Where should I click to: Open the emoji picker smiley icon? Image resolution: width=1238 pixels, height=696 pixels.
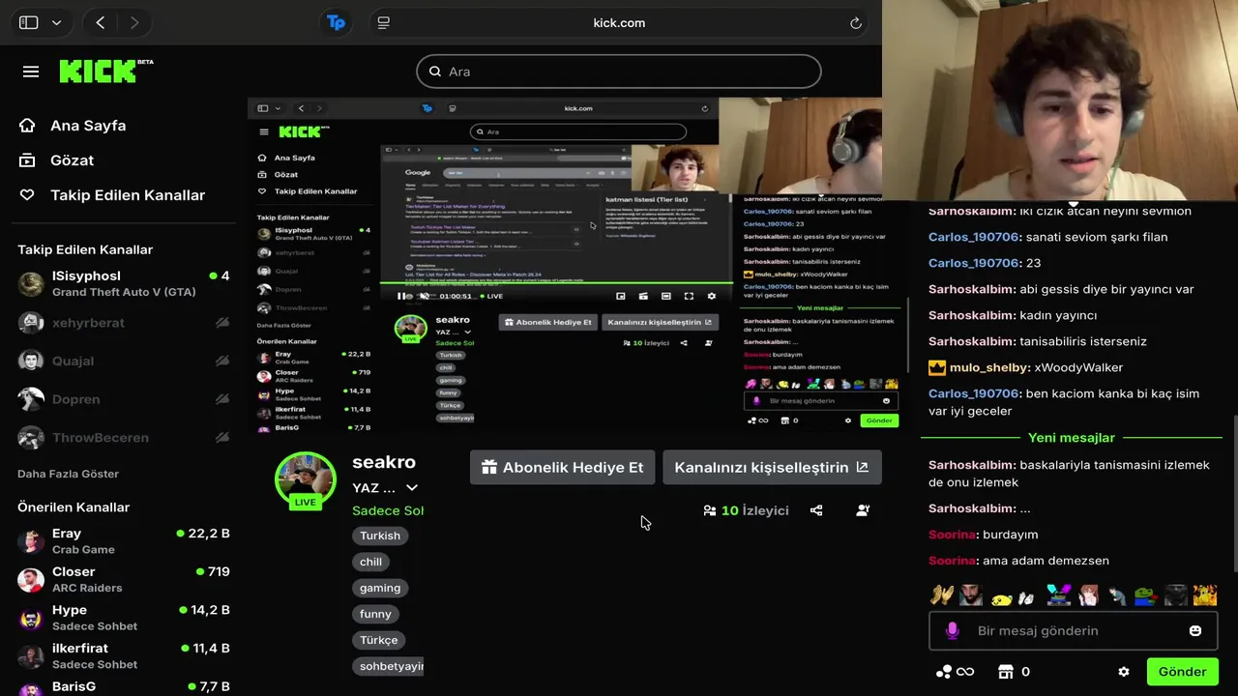(1195, 630)
